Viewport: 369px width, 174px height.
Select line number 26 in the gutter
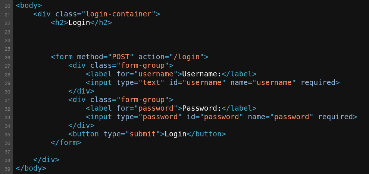[7, 58]
